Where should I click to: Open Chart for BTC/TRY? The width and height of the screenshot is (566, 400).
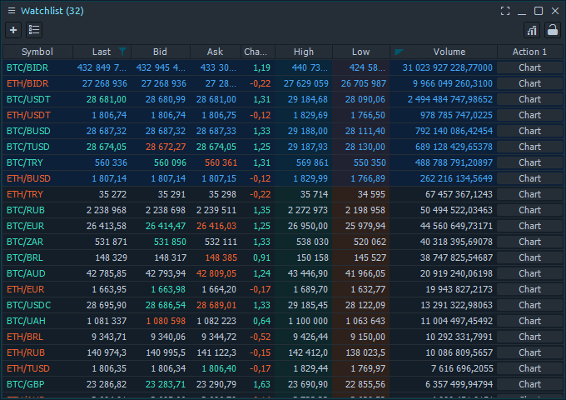coord(529,162)
